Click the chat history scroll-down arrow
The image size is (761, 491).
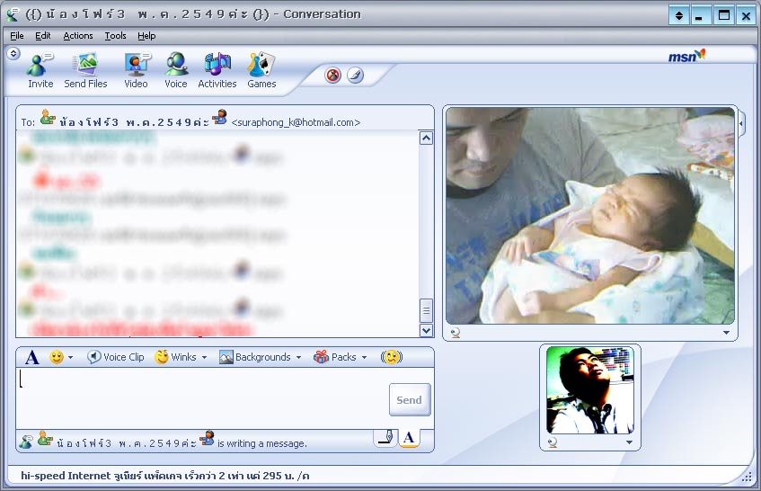tap(427, 331)
